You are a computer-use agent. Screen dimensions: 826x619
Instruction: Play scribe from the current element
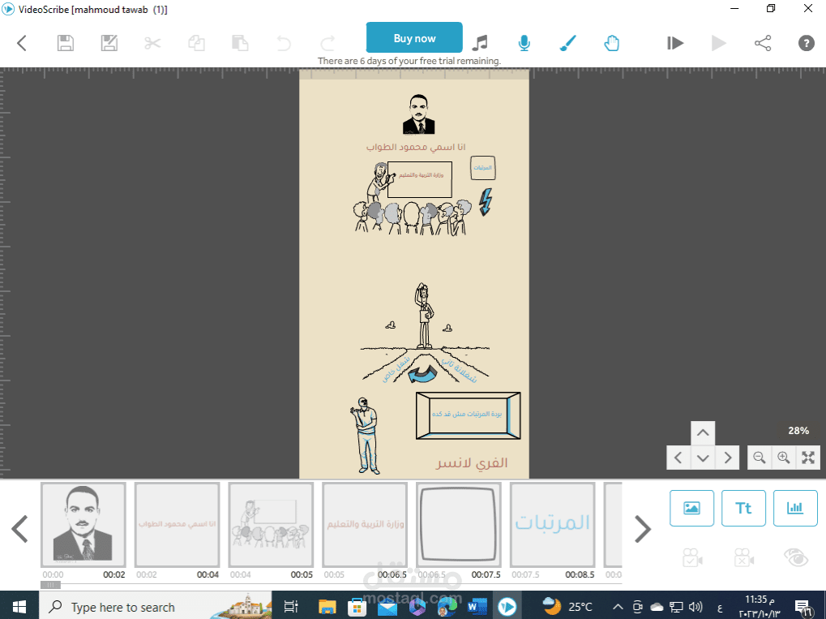pos(674,43)
